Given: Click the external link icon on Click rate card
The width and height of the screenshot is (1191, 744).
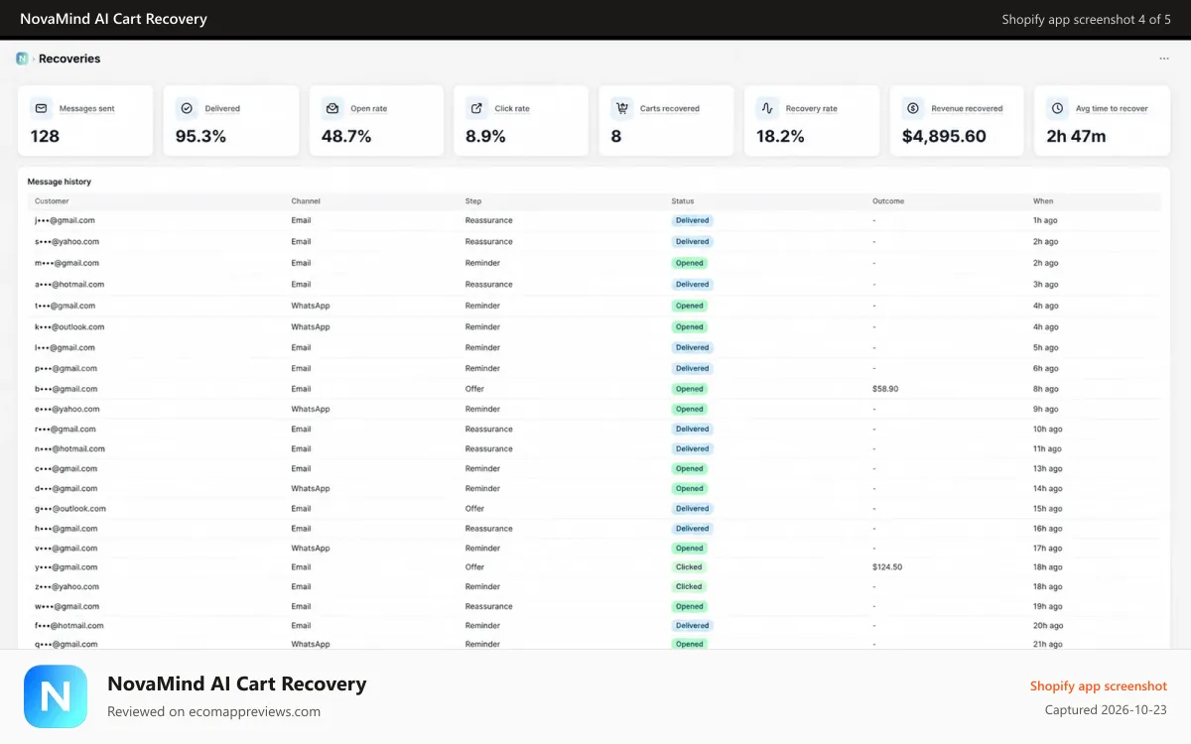Looking at the screenshot, I should pyautogui.click(x=477, y=108).
